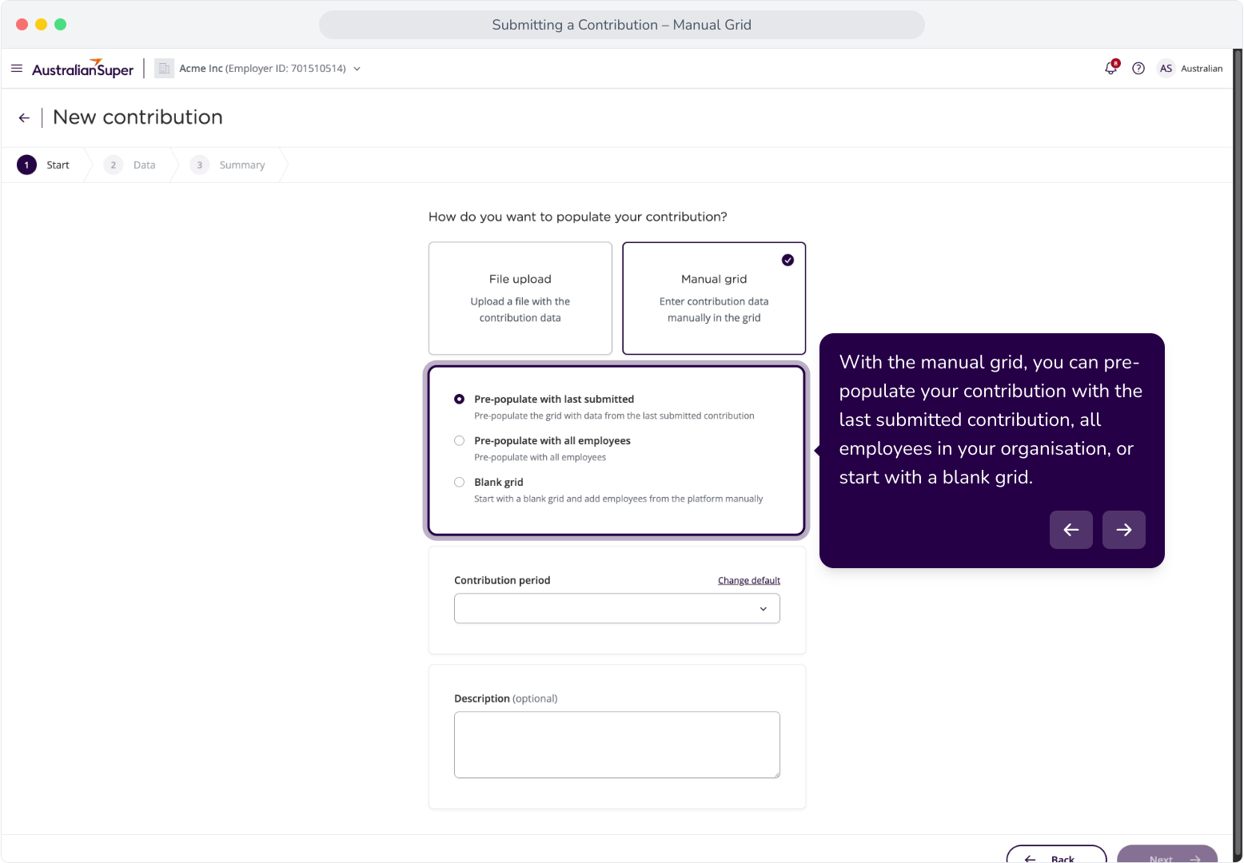Click the Next button at bottom
The height and width of the screenshot is (863, 1244).
(x=1167, y=854)
